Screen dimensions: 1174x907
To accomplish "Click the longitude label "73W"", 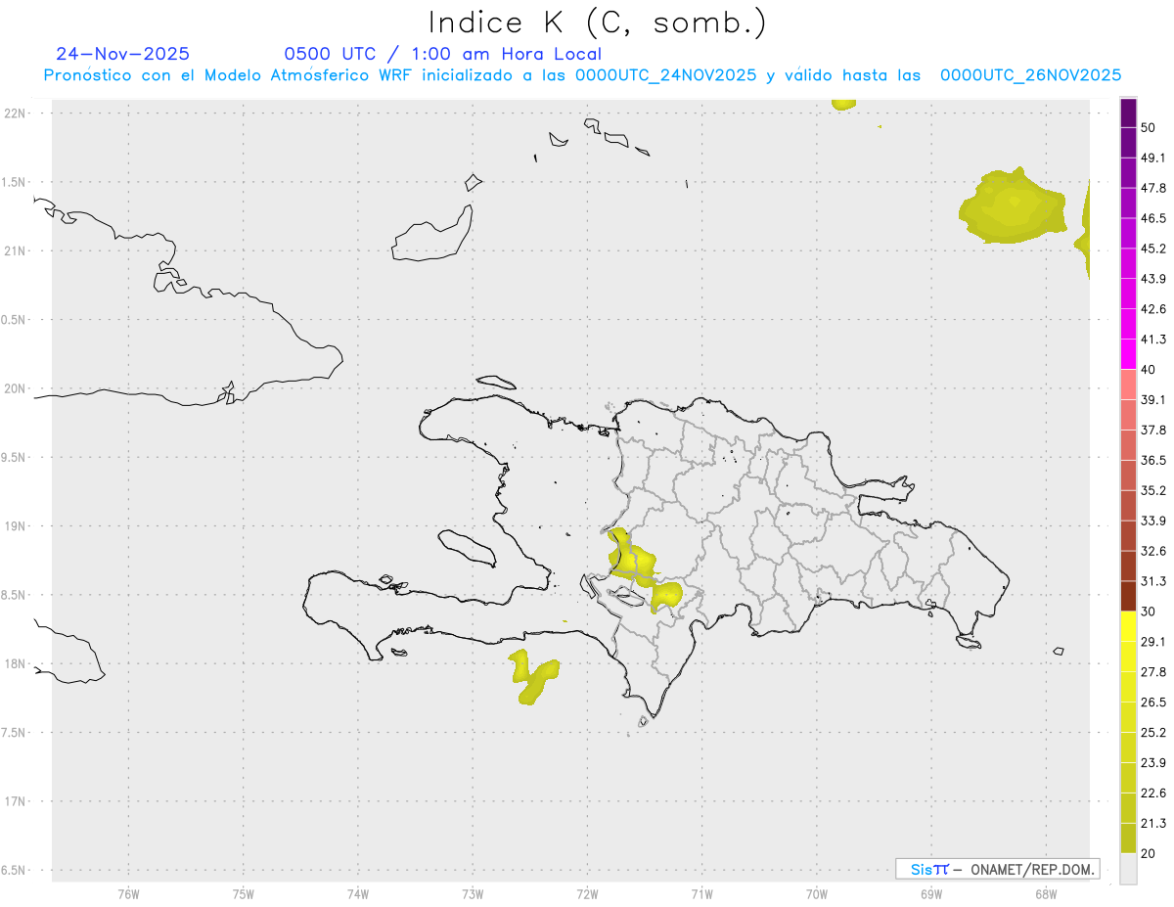I will (x=473, y=893).
